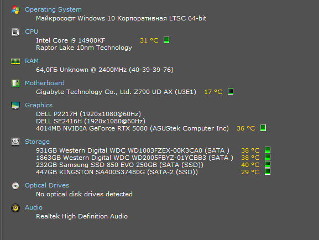
Task: Click the GPU temperature indicator next to 36 °C
Action: (263, 128)
